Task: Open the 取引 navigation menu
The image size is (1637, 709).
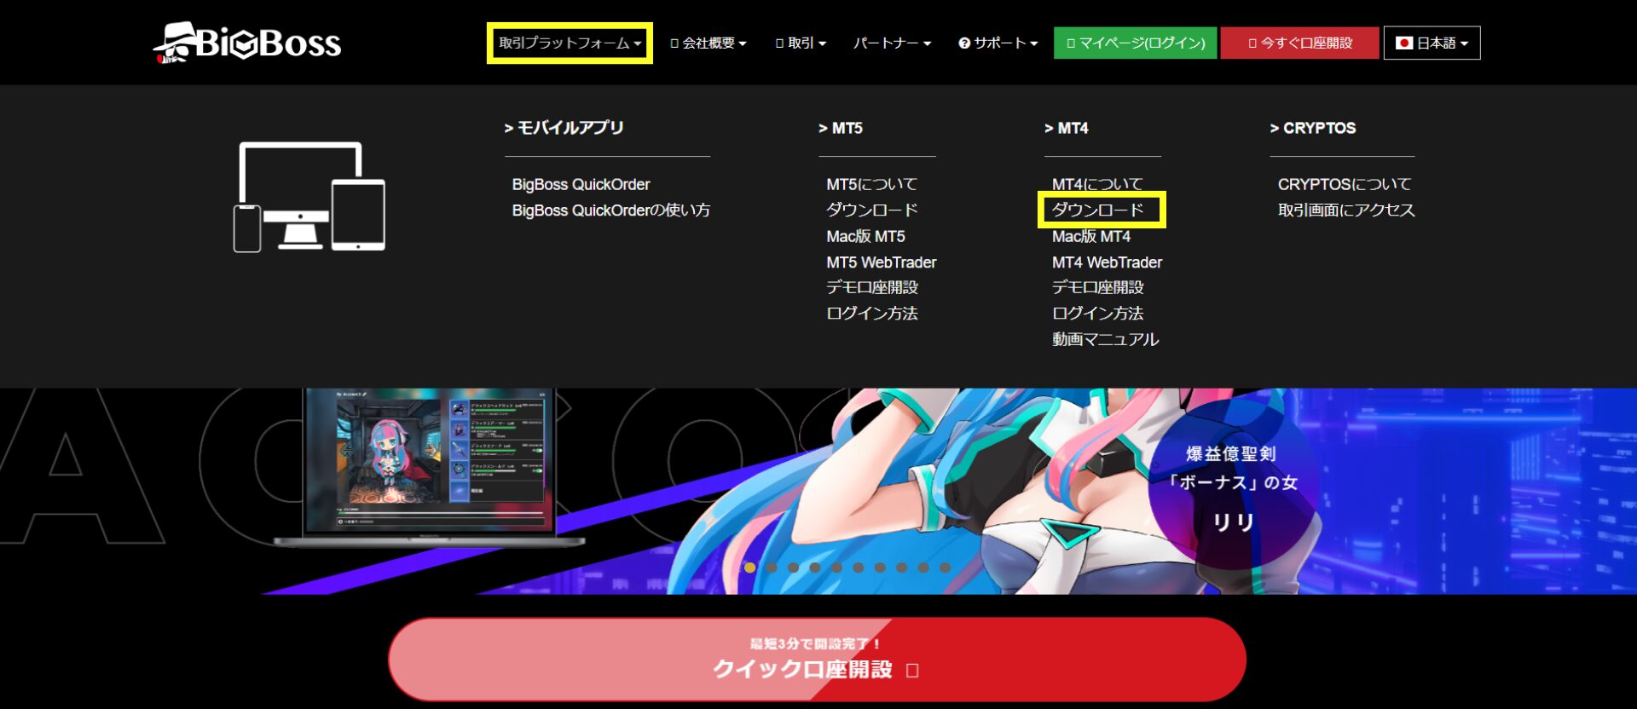Action: pos(801,43)
